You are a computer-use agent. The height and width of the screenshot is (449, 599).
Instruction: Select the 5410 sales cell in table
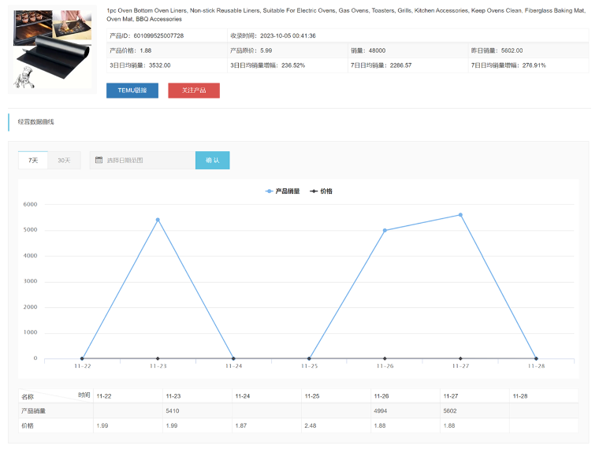(x=173, y=410)
